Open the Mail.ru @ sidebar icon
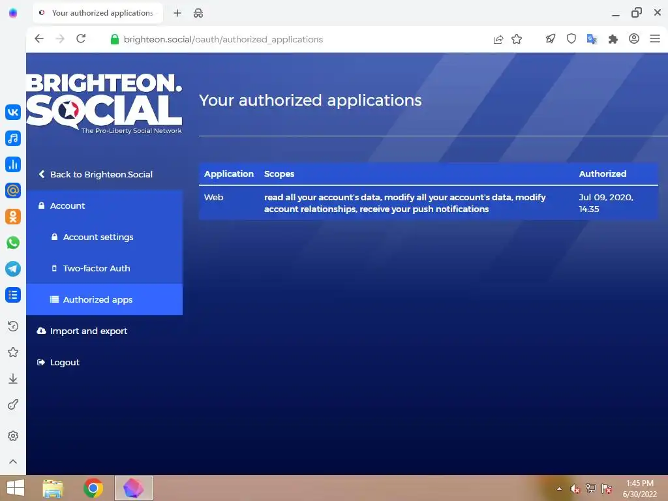This screenshot has width=668, height=501. [13, 190]
